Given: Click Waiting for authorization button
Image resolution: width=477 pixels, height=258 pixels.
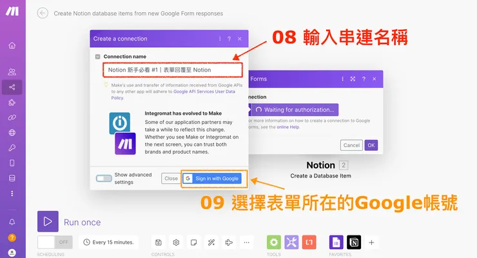Looking at the screenshot, I should pos(295,110).
